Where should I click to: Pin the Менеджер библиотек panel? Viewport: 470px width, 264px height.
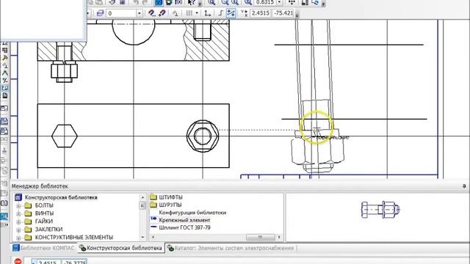pos(464,186)
